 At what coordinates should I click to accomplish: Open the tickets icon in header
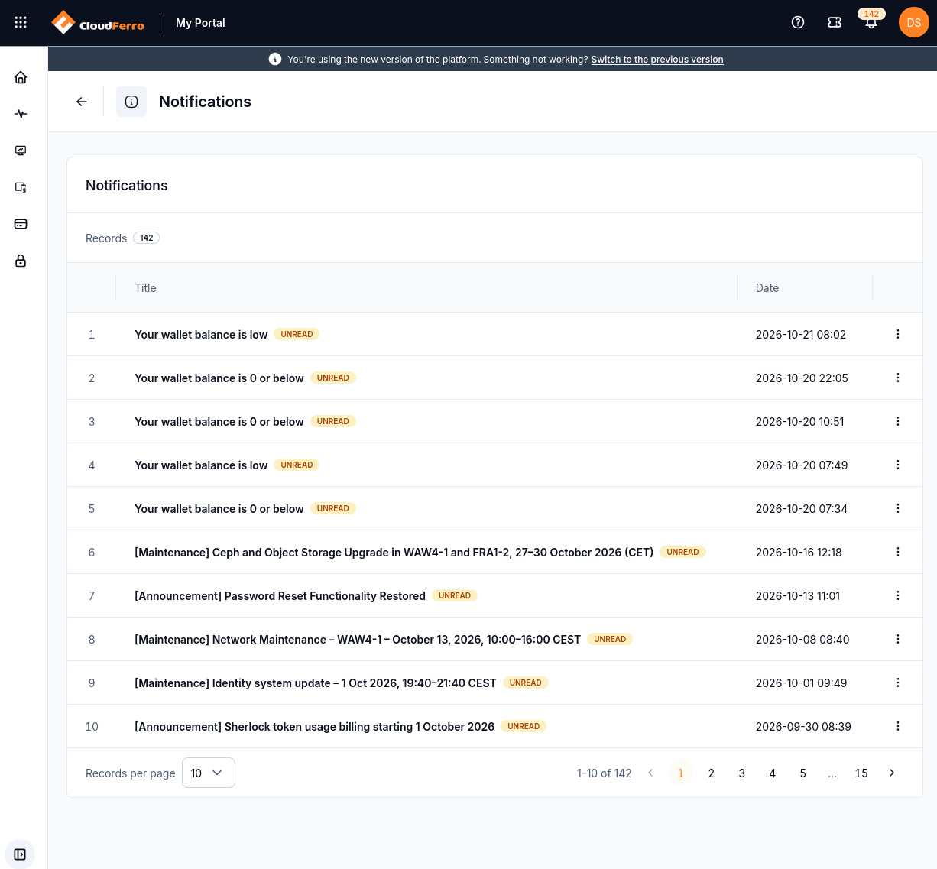pyautogui.click(x=835, y=23)
